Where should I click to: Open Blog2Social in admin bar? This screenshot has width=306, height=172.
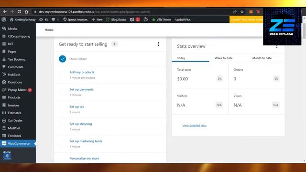(116, 20)
